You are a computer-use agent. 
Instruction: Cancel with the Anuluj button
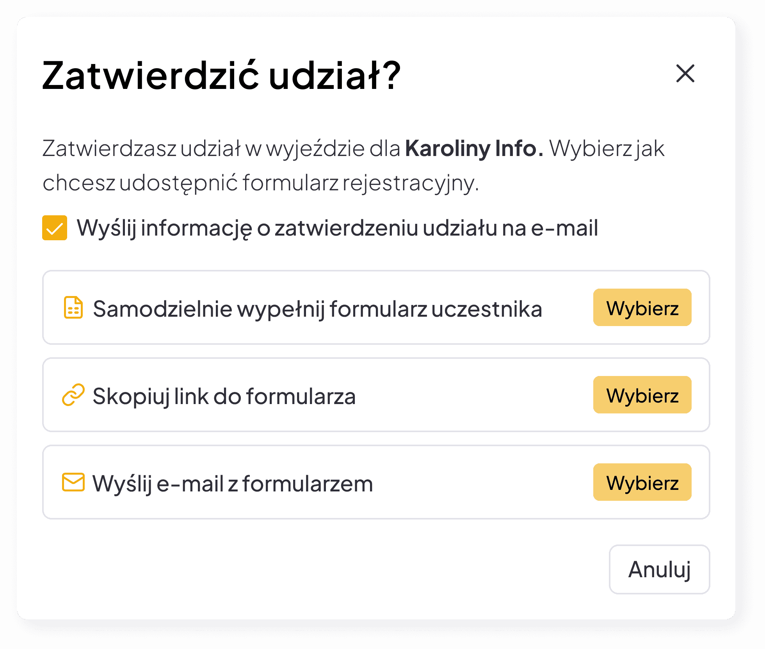[x=659, y=569]
